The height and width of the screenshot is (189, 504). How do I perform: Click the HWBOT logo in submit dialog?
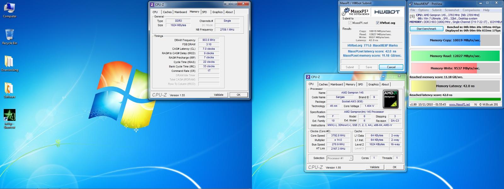pos(387,12)
